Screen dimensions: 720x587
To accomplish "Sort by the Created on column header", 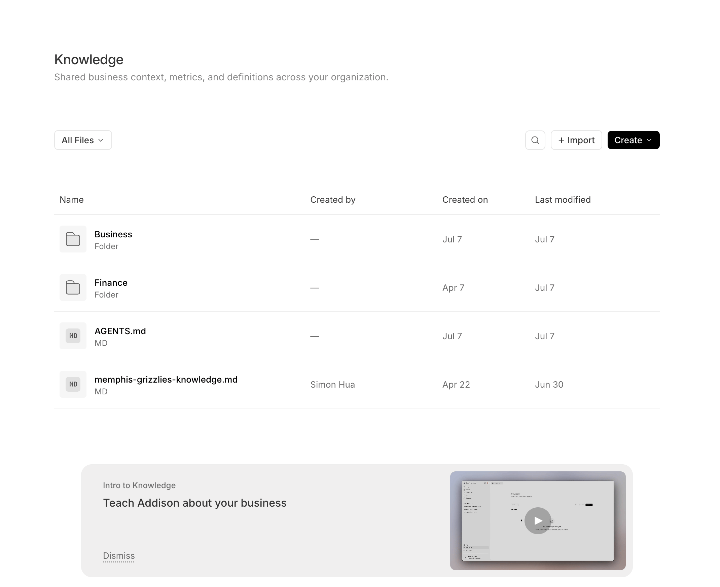I will (465, 199).
